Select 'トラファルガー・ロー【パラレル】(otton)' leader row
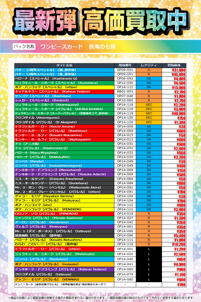This screenshot has height=302, width=201. [x=100, y=249]
